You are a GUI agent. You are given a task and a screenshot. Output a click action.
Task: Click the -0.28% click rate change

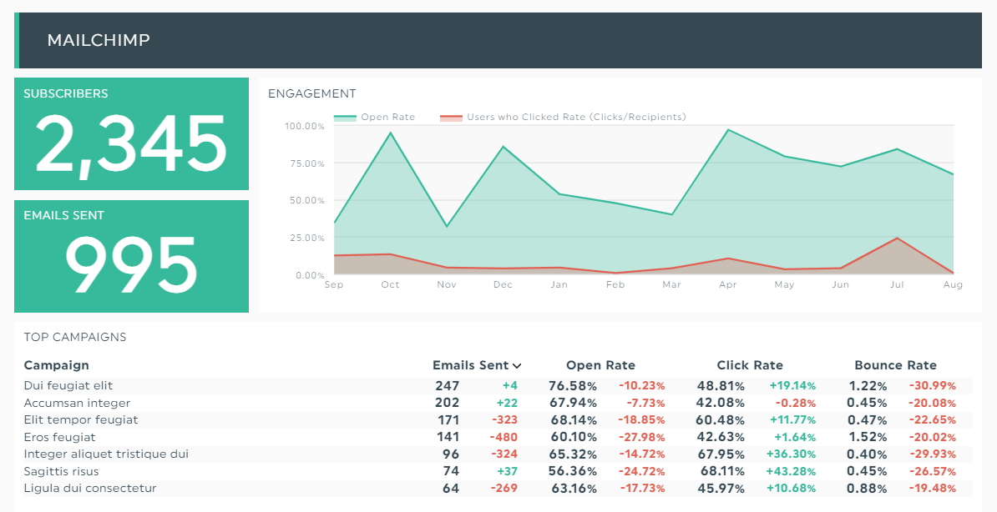796,403
